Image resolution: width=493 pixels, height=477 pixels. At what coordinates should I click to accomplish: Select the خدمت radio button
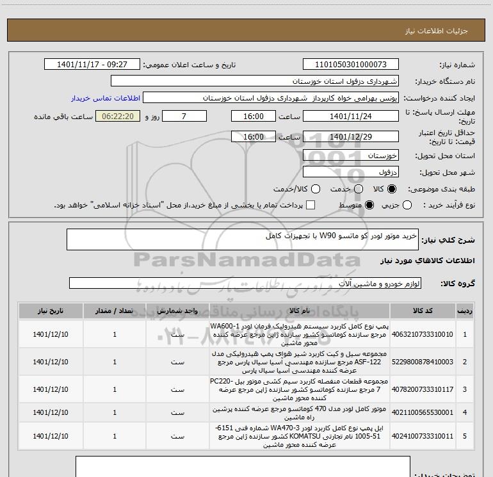[x=359, y=189]
